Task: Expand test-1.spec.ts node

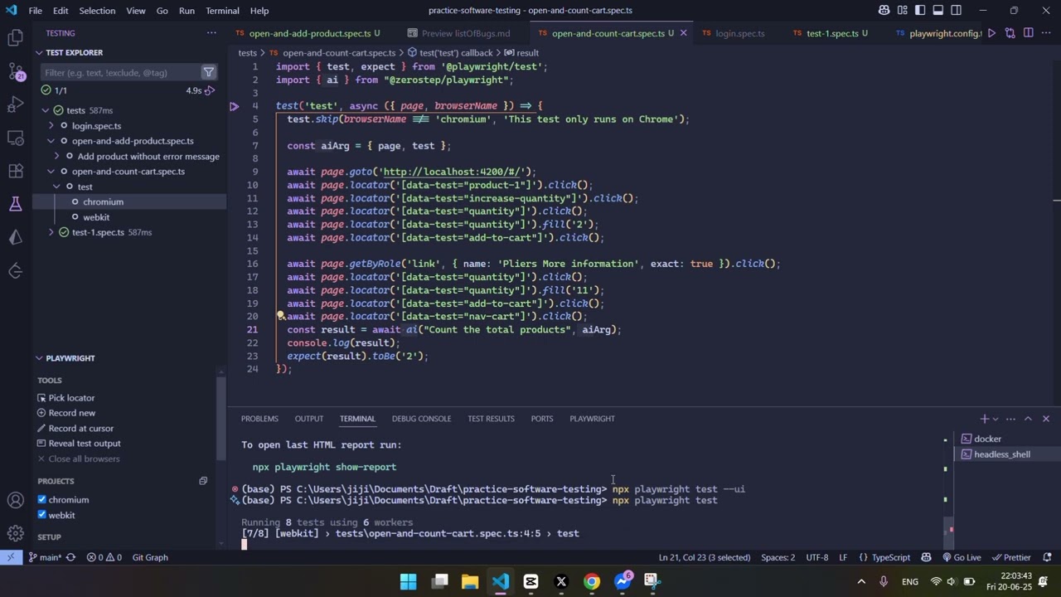Action: (x=51, y=232)
